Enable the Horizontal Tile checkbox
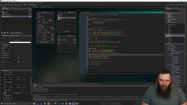The width and height of the screenshot is (187, 105). 2,44
